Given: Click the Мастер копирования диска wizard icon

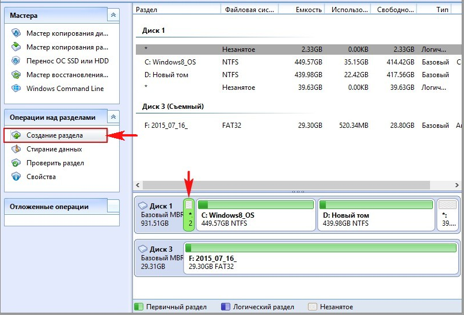Looking at the screenshot, I should pos(16,33).
